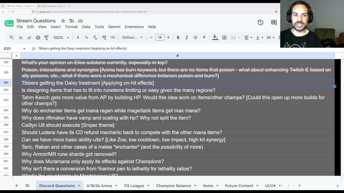Increase font size with plus
Viewport: 344px width, 193px height.
coord(168,38)
